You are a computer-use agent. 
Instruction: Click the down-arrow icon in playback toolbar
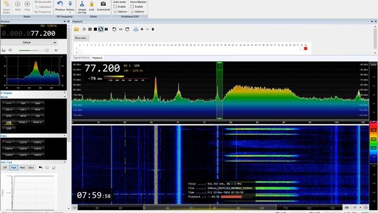[x=153, y=29]
